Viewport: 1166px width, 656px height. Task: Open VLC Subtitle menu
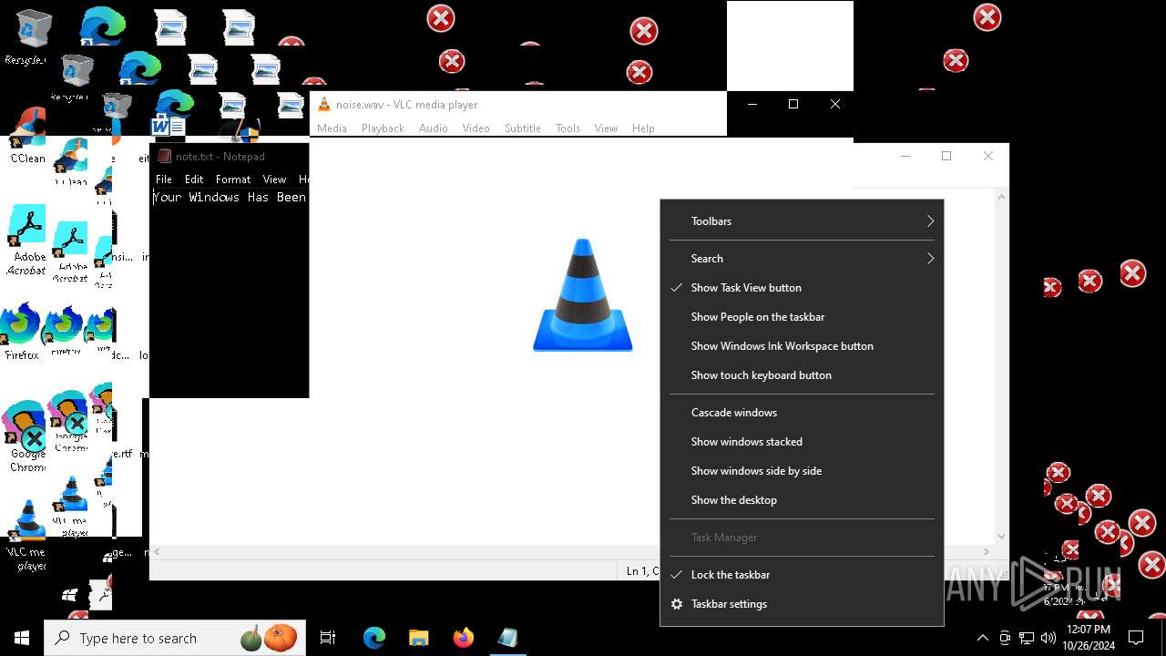pyautogui.click(x=523, y=128)
